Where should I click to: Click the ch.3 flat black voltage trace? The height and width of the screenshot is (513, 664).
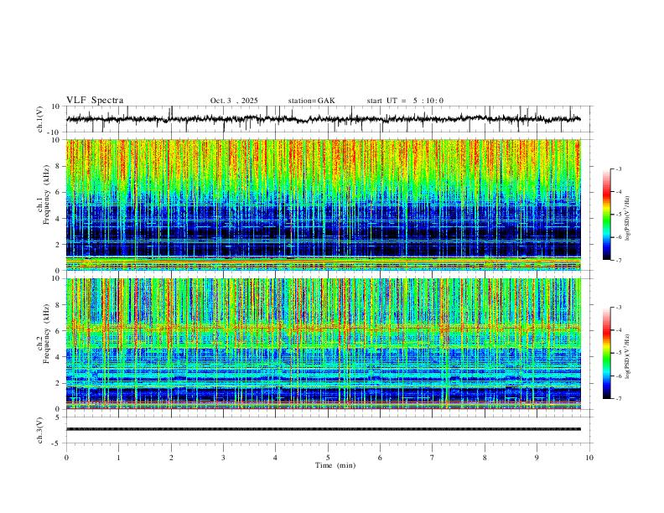pyautogui.click(x=323, y=429)
